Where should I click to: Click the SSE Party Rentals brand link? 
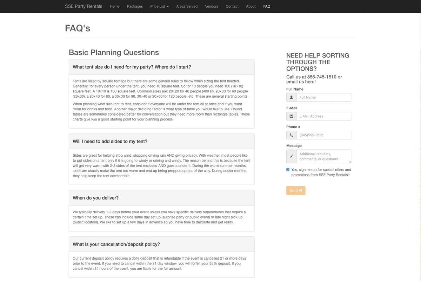(x=83, y=6)
